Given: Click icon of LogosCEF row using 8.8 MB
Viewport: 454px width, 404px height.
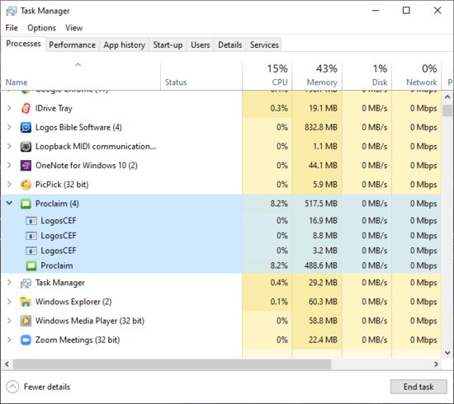Looking at the screenshot, I should point(31,236).
